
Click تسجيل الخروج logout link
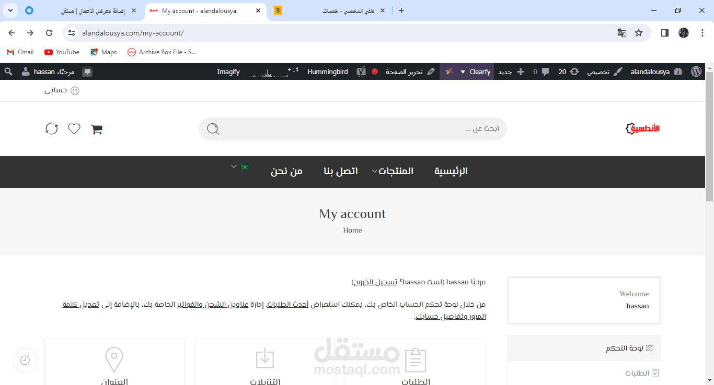(x=375, y=282)
